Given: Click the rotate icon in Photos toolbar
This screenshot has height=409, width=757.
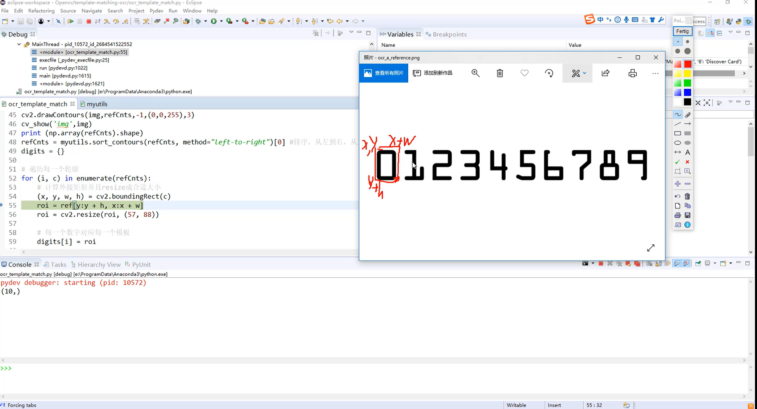Looking at the screenshot, I should coord(549,73).
